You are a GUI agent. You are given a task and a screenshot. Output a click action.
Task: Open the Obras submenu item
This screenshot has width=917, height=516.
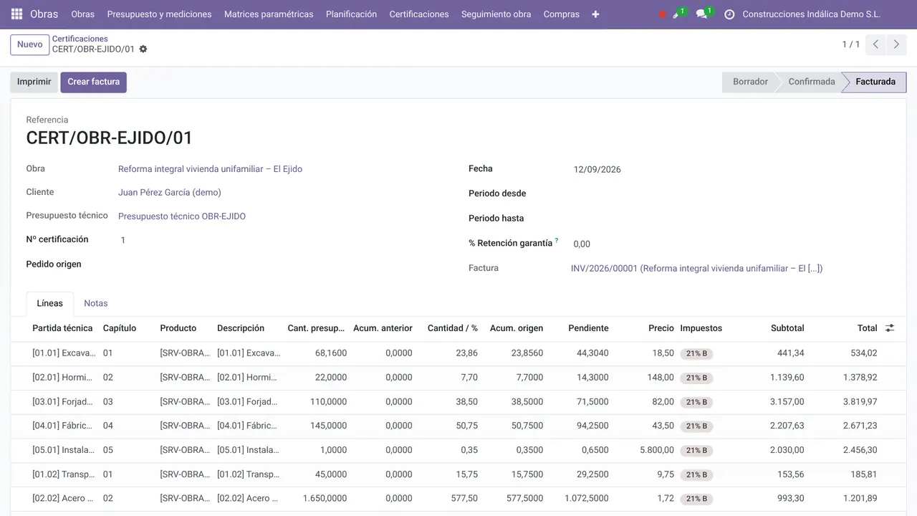(x=83, y=14)
